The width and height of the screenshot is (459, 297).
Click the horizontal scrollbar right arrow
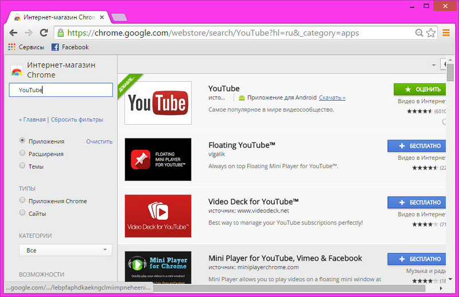pyautogui.click(x=441, y=288)
